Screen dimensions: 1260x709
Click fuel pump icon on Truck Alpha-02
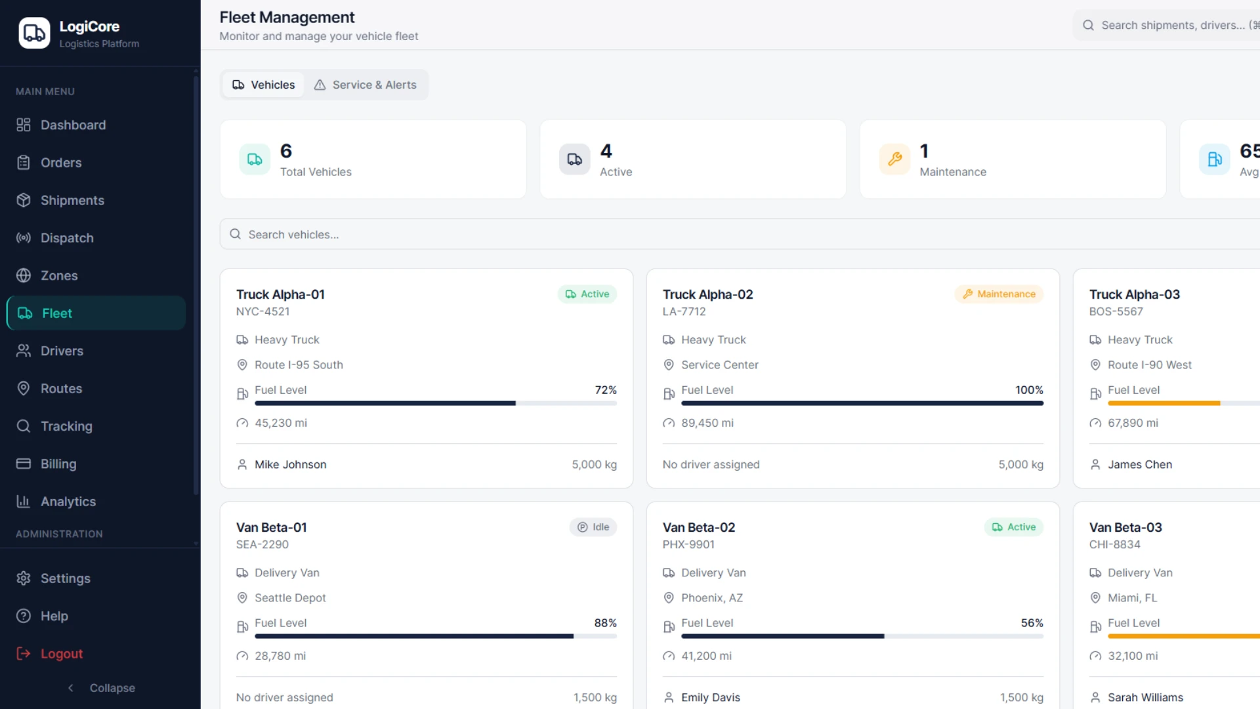pos(669,394)
